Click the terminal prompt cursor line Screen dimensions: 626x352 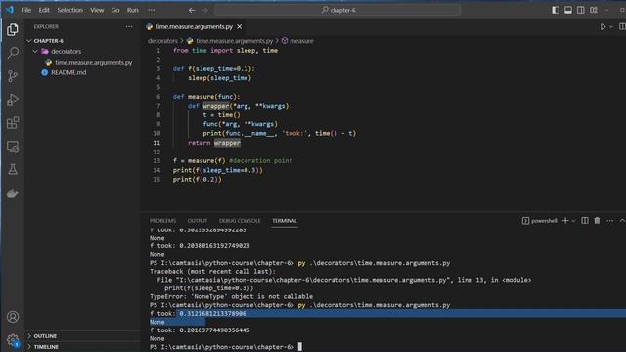pyautogui.click(x=226, y=347)
